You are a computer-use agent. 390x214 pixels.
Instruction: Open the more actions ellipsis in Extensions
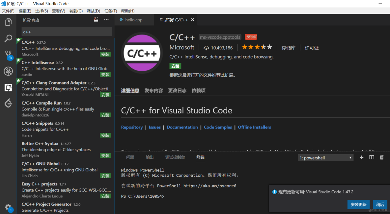pos(106,20)
